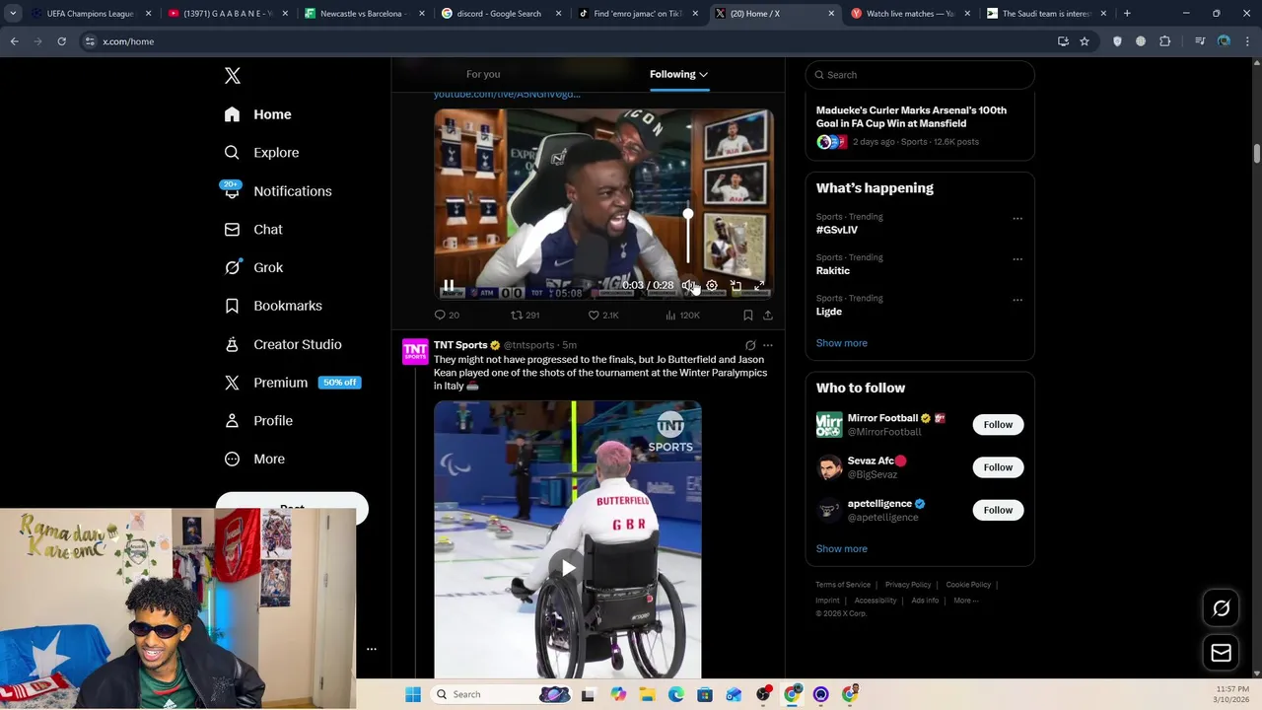The width and height of the screenshot is (1262, 710).
Task: Open the Cookie Policy link
Action: click(968, 585)
